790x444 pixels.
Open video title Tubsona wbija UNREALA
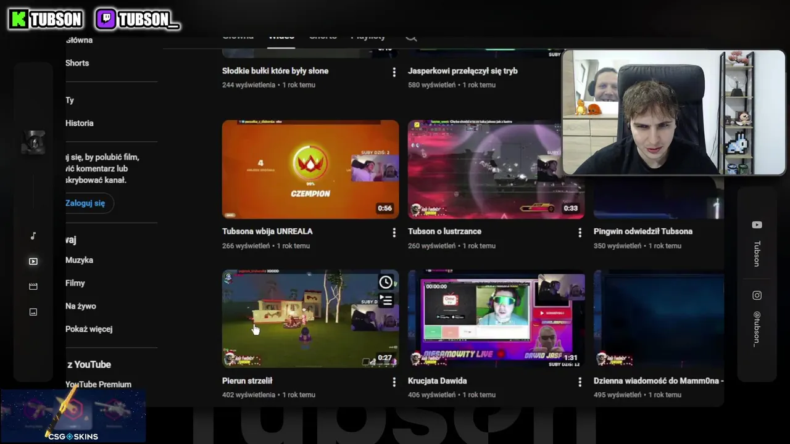click(x=267, y=231)
